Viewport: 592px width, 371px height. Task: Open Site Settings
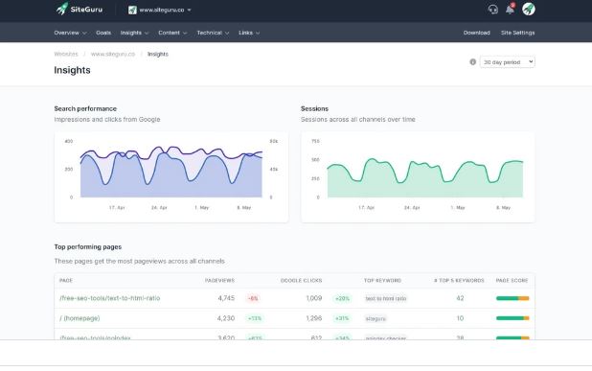tap(517, 33)
